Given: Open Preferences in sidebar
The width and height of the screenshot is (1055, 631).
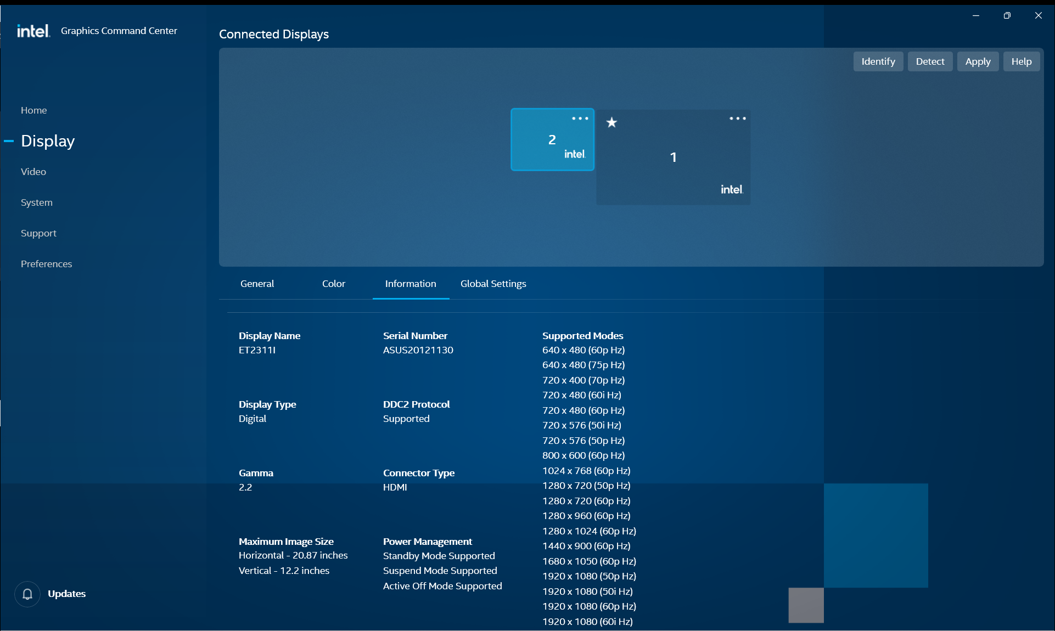Looking at the screenshot, I should tap(46, 264).
